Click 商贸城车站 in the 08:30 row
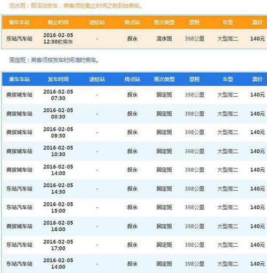267x273 pixels. click(x=19, y=113)
